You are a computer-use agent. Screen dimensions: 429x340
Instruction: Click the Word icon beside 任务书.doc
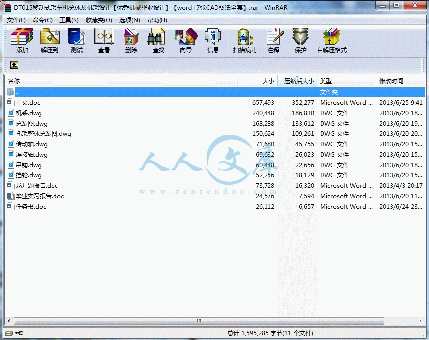[x=11, y=206]
